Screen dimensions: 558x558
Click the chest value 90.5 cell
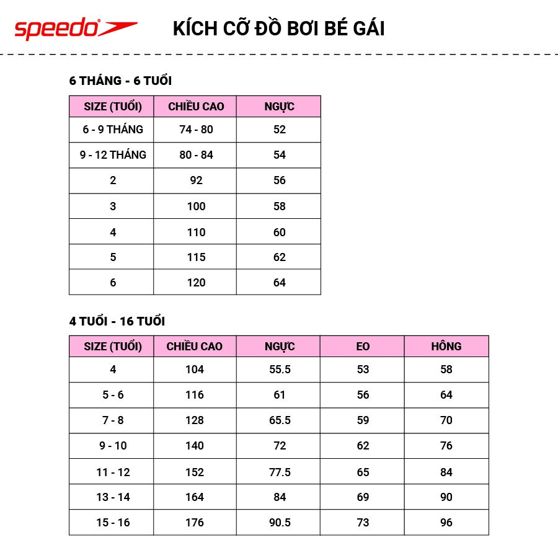click(x=278, y=523)
